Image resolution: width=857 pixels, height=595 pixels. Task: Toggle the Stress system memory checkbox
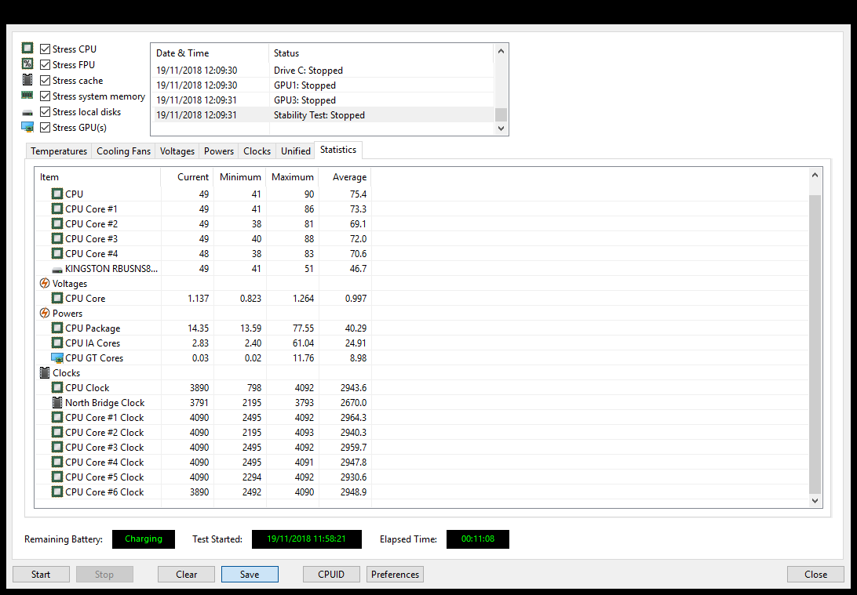[46, 96]
